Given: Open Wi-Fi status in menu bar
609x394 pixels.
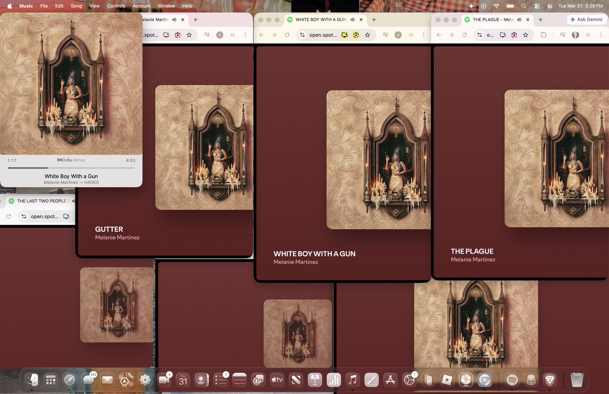Looking at the screenshot, I should click(496, 6).
